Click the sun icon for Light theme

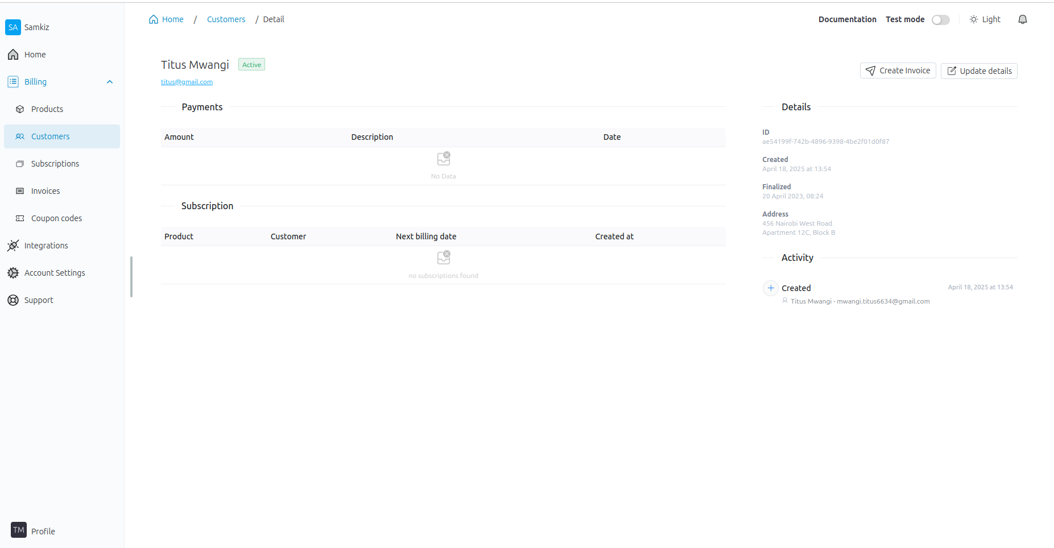click(973, 19)
